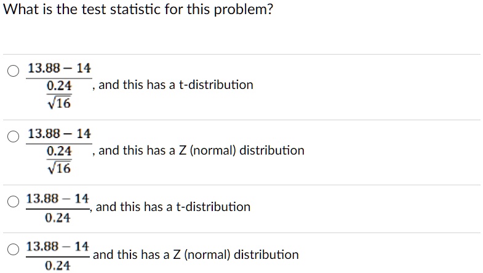Click 'and this has a t-distribution' in third option
483x273 pixels.
coord(173,207)
